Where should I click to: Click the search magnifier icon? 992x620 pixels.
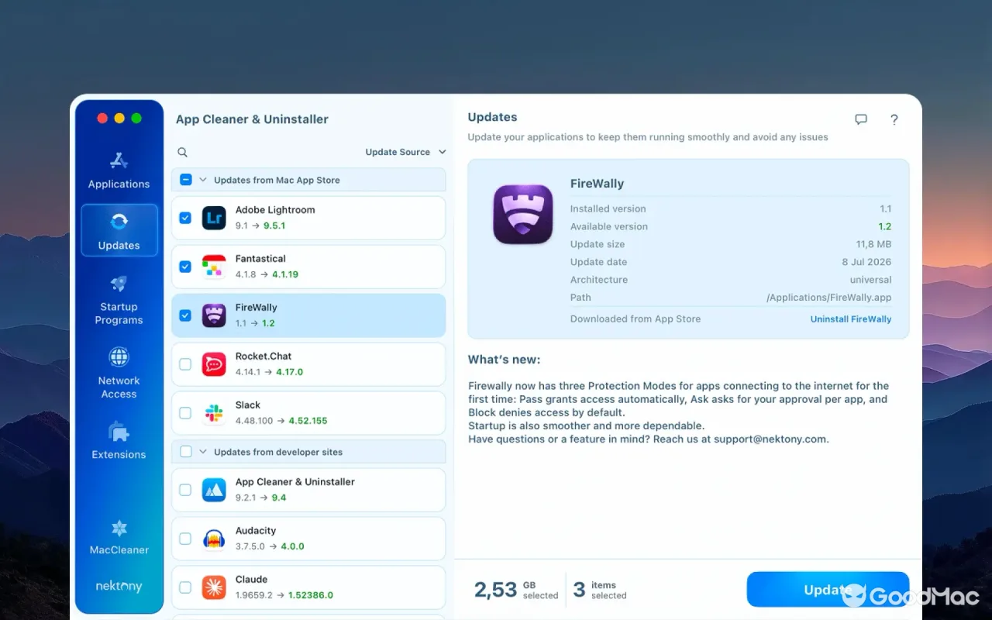[x=183, y=152]
